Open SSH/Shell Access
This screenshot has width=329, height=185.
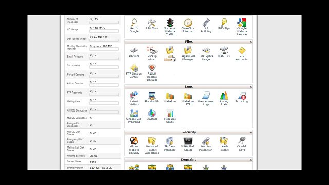tap(188, 144)
